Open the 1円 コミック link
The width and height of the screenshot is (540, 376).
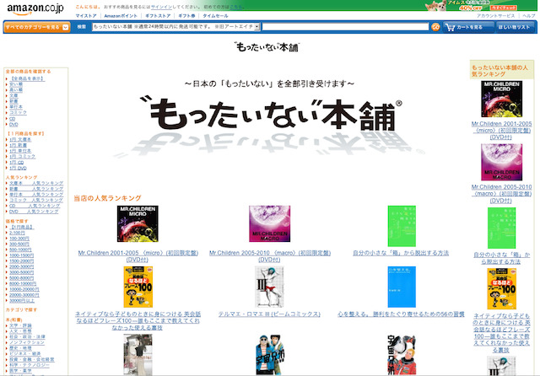coord(23,157)
